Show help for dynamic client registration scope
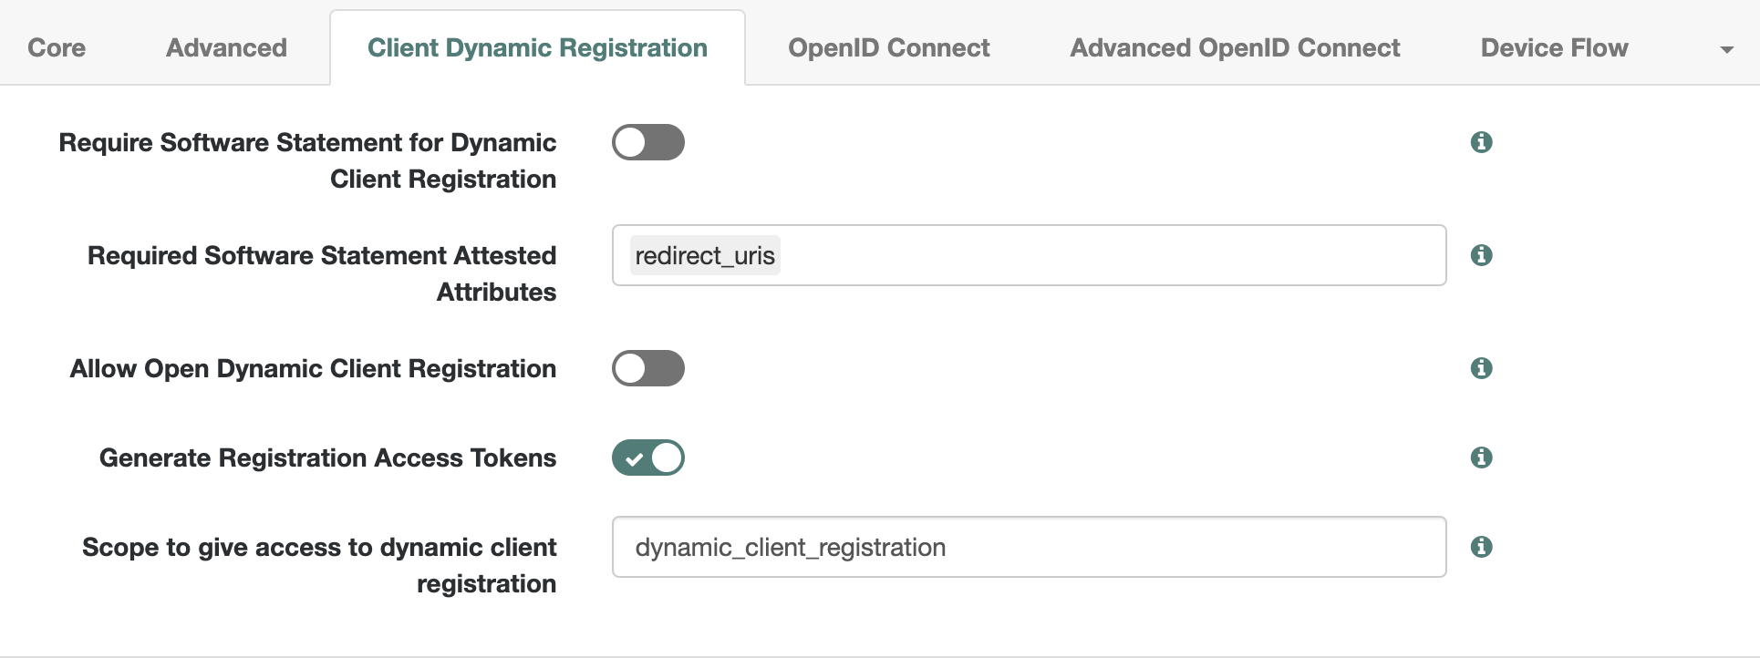 point(1481,547)
